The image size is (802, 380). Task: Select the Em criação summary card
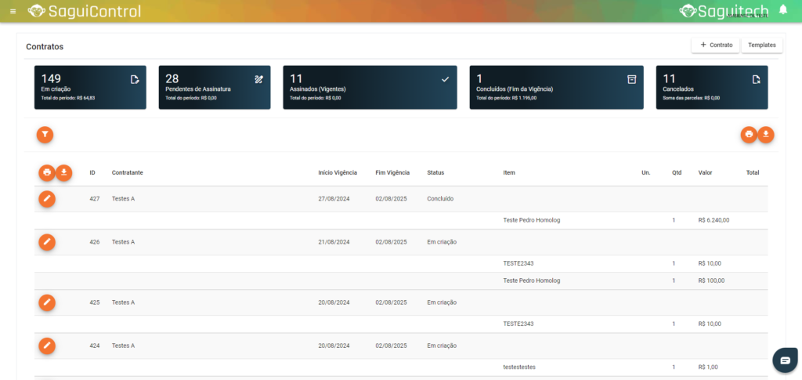tap(90, 87)
